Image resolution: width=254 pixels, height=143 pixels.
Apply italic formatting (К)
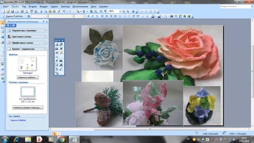[x=92, y=16]
